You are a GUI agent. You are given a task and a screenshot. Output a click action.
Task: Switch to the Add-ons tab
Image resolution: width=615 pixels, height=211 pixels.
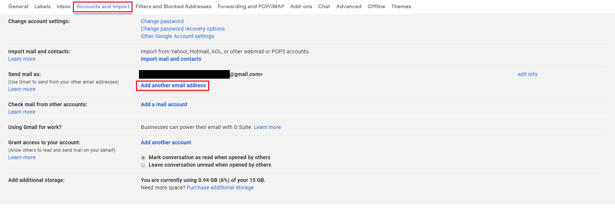301,6
